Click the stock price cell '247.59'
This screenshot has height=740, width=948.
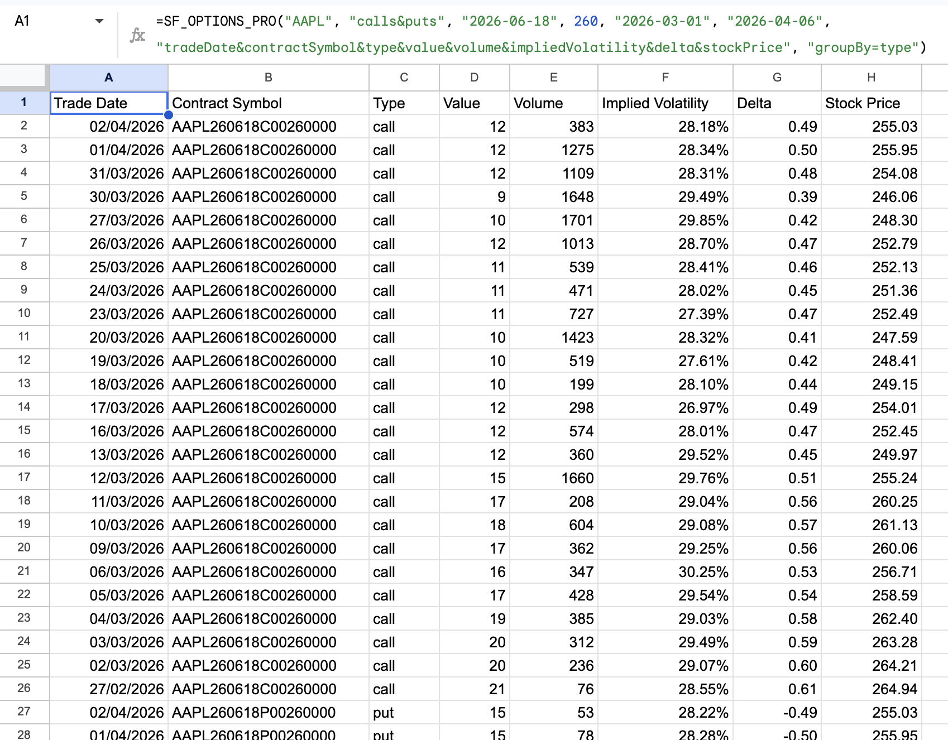point(872,338)
